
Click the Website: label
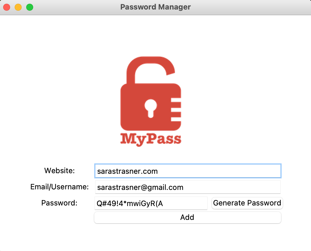coord(59,171)
